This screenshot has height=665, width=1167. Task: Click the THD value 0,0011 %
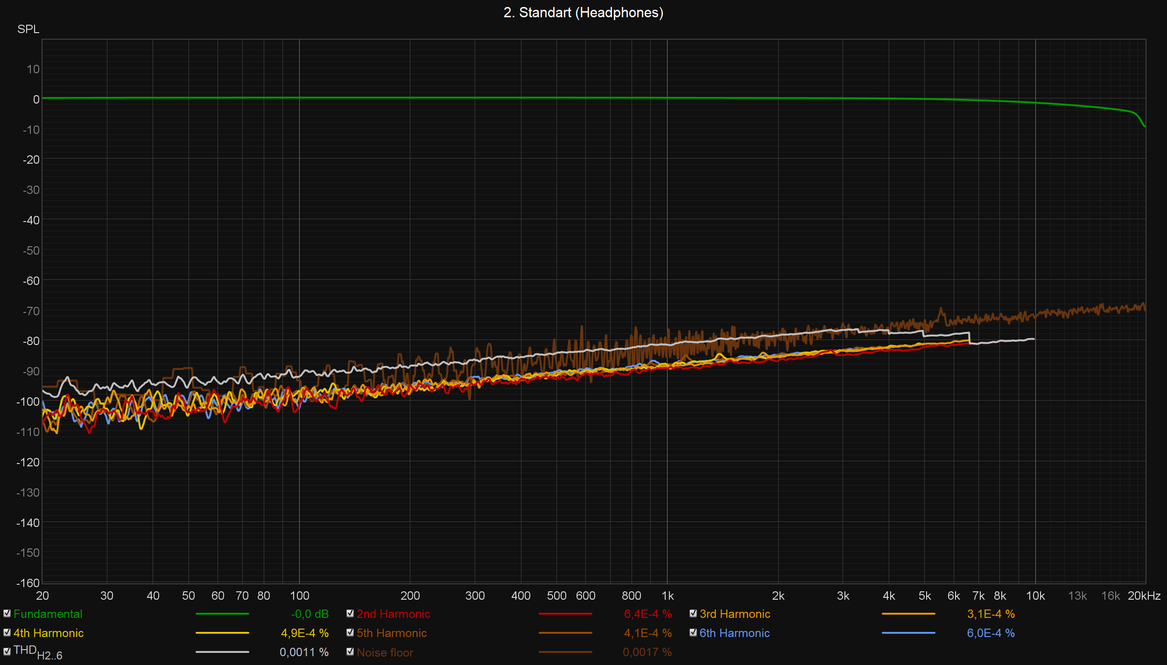[304, 652]
